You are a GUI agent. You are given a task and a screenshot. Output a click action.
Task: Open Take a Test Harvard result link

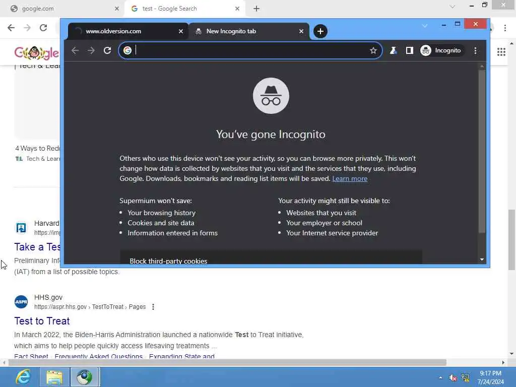click(37, 247)
